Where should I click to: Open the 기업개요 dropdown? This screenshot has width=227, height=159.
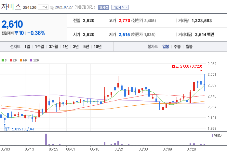pyautogui.click(x=120, y=7)
